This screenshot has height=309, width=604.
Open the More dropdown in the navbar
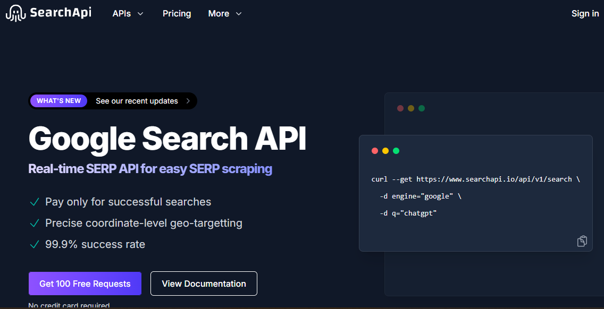point(225,14)
